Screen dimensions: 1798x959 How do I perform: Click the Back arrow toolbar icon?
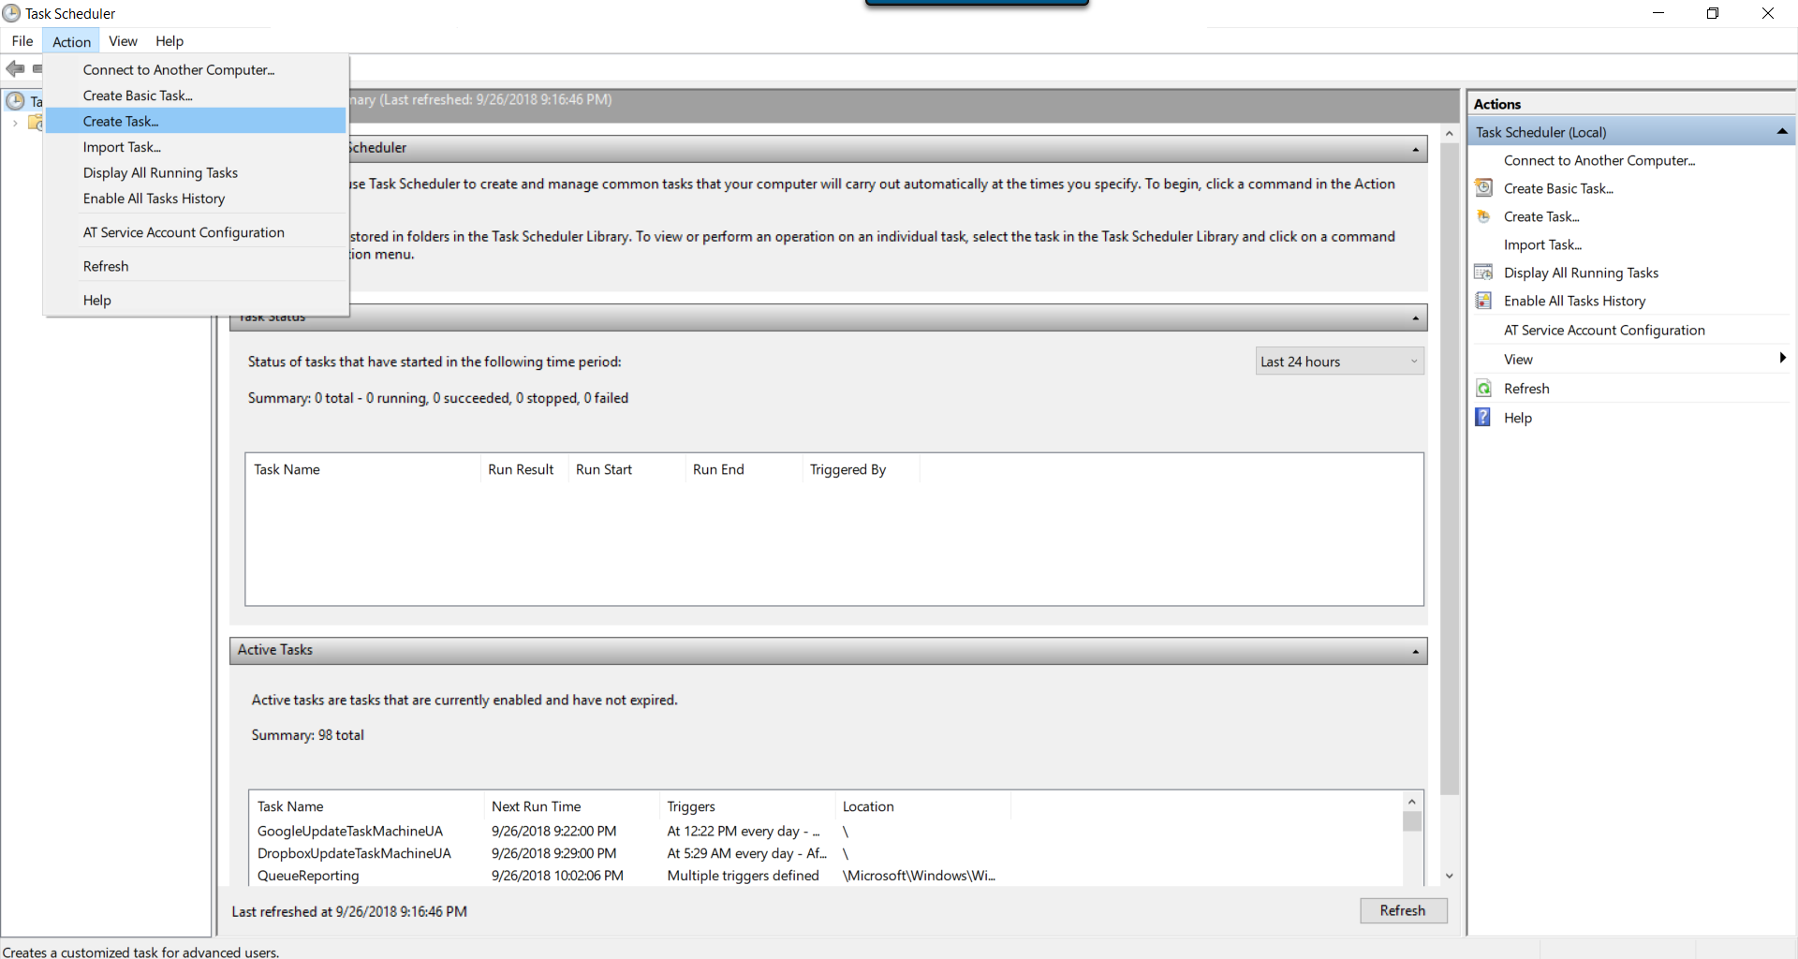tap(15, 68)
